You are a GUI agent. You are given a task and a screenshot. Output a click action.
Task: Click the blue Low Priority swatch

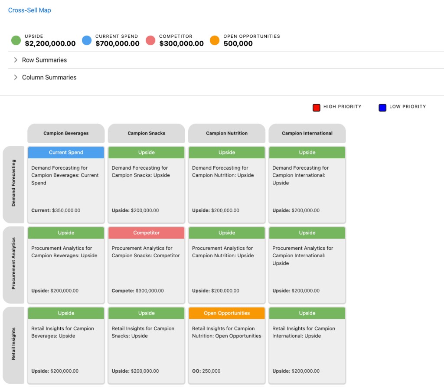382,107
